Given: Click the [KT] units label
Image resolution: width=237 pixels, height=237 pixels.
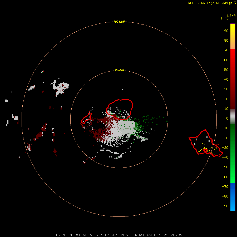Looking at the screenshot, I should pyautogui.click(x=225, y=18).
